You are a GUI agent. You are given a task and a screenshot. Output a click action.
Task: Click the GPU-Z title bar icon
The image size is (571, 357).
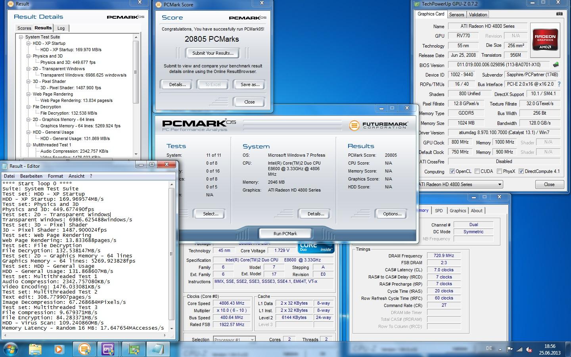point(417,4)
